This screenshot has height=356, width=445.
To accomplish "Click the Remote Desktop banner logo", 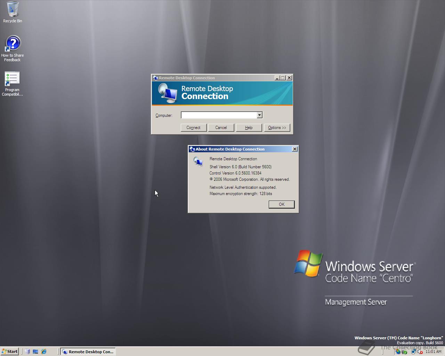I will click(x=168, y=93).
